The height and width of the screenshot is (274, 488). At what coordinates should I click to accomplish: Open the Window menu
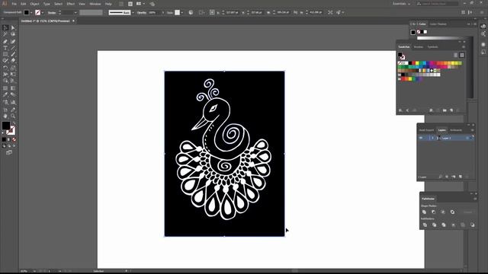tap(95, 4)
